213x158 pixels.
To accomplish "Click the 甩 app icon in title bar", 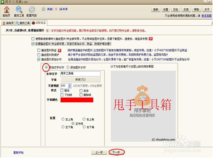I will pyautogui.click(x=2, y=2).
